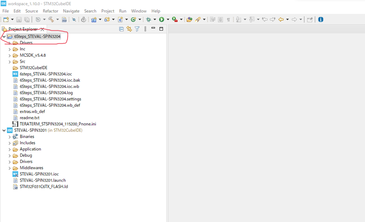Click Collapse All in Project Explorer
The image size is (365, 222).
click(121, 29)
